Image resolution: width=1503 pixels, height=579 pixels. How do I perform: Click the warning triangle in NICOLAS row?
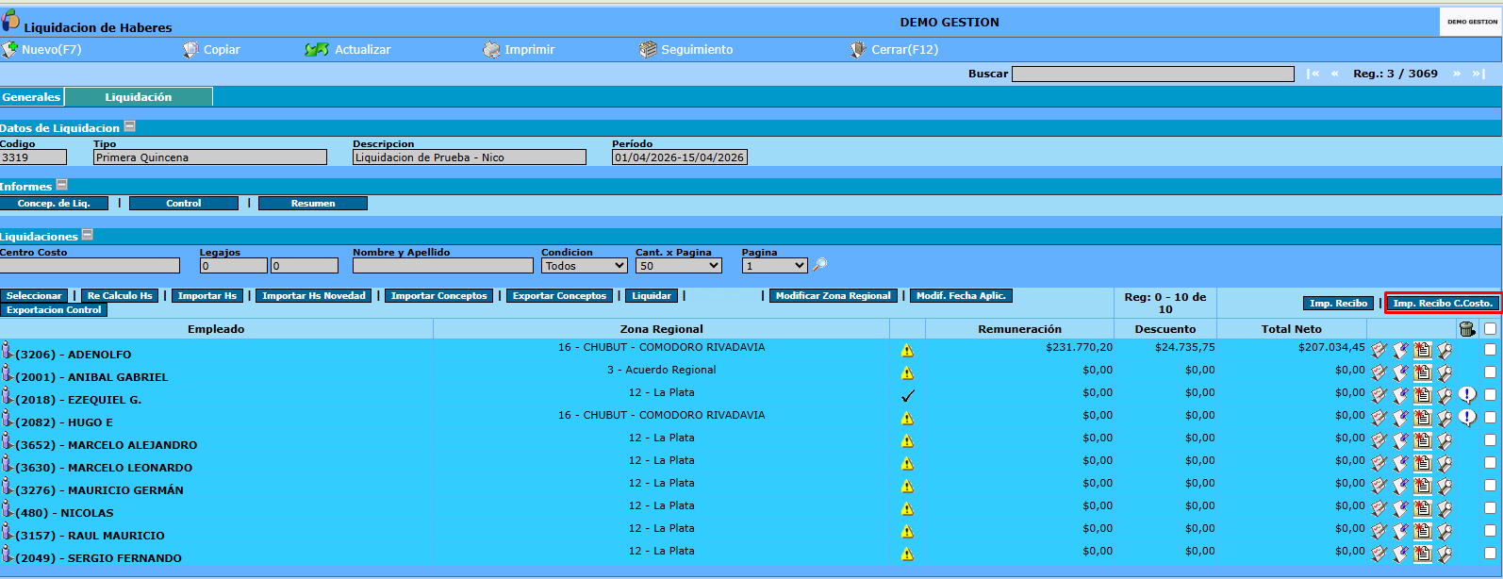[907, 508]
